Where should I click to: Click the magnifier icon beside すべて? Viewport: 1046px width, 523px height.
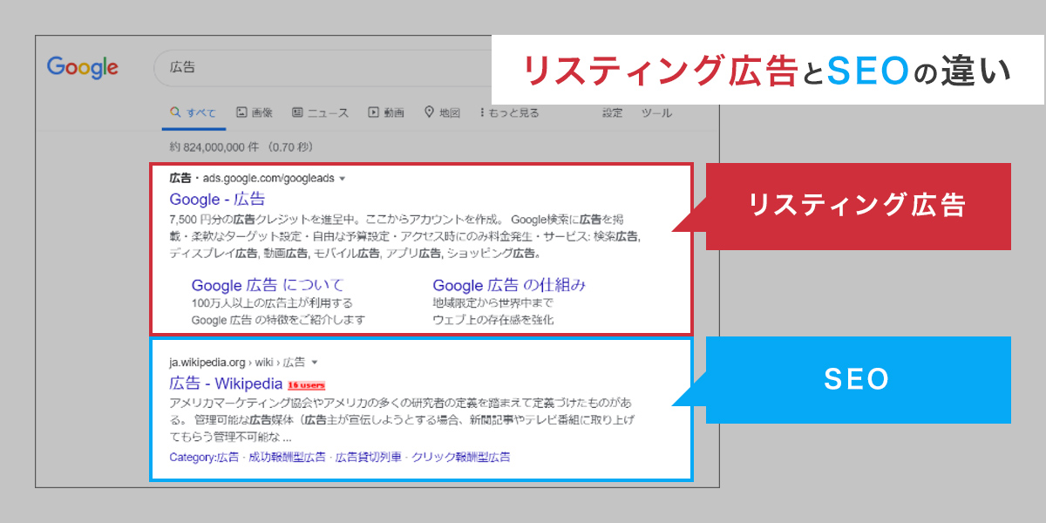(175, 112)
